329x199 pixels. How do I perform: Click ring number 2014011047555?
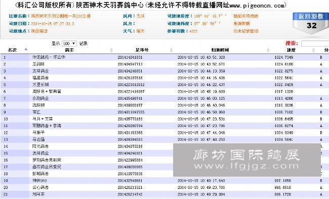131,112
